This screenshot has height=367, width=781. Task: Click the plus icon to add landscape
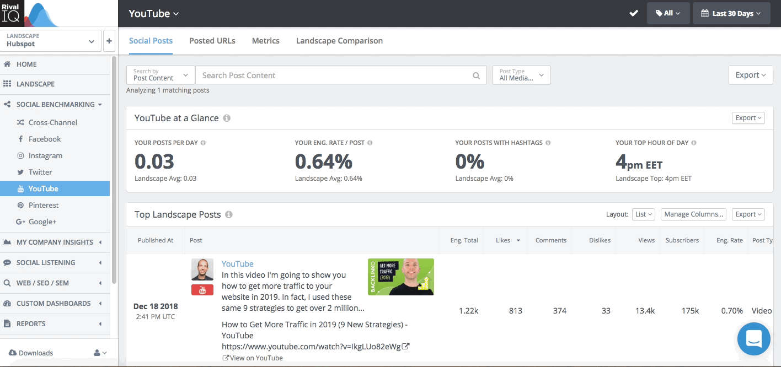[x=109, y=41]
